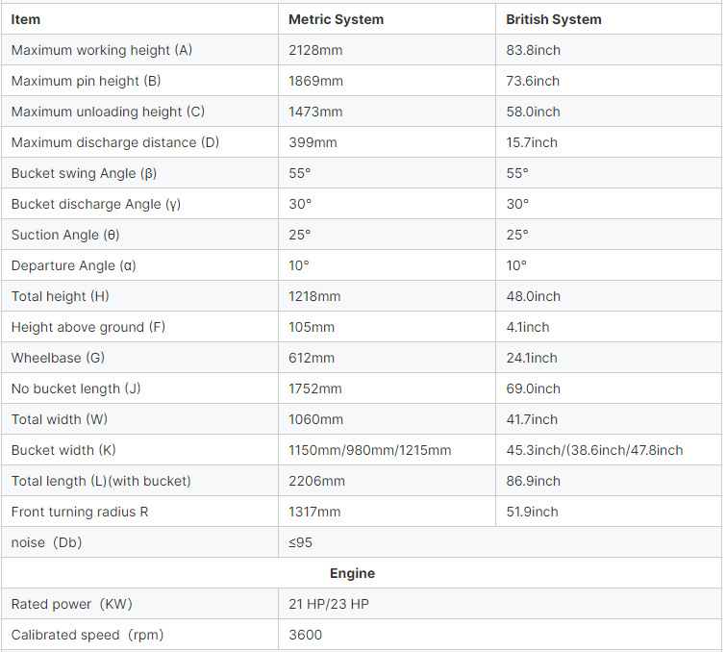Select the "Maximum working height (A)" cell
Image resolution: width=726 pixels, height=652 pixels.
click(x=102, y=50)
